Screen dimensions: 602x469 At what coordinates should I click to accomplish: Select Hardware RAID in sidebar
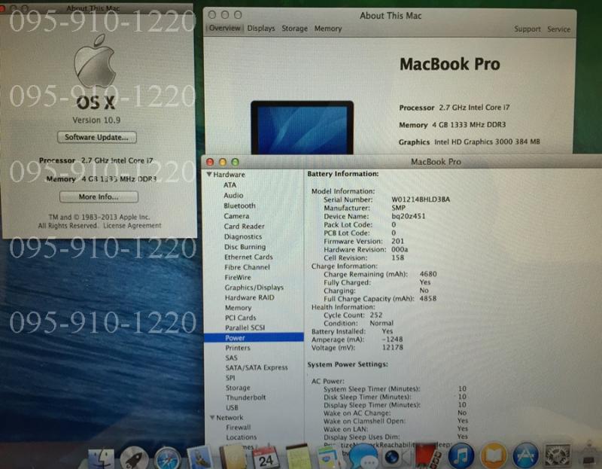[x=250, y=297]
